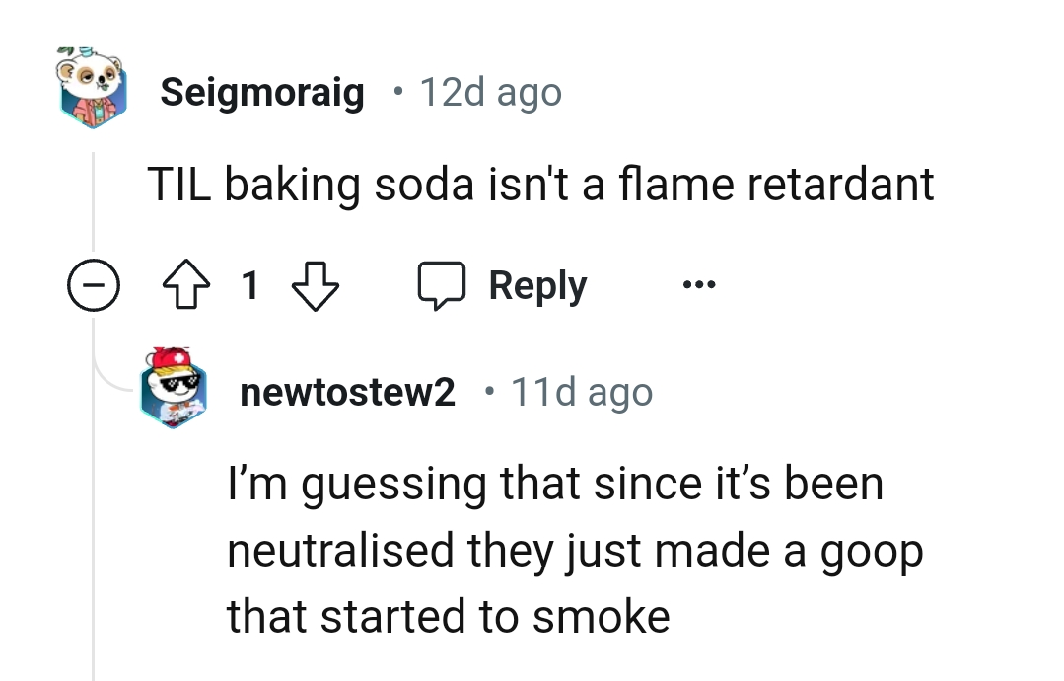Click the minus circle to hide replies
Viewport: 1064px width, 681px height.
(x=94, y=285)
